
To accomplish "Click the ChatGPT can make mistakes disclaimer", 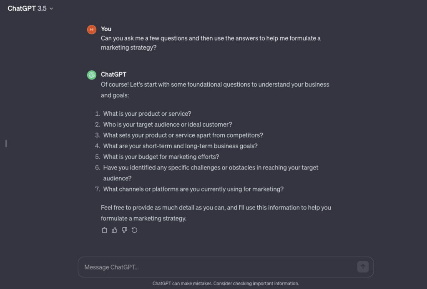I will (x=225, y=283).
